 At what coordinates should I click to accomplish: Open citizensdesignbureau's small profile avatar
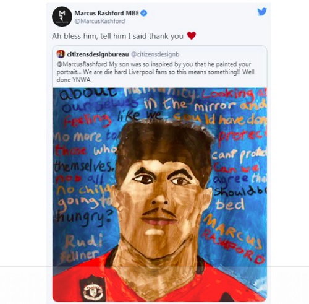pos(61,54)
